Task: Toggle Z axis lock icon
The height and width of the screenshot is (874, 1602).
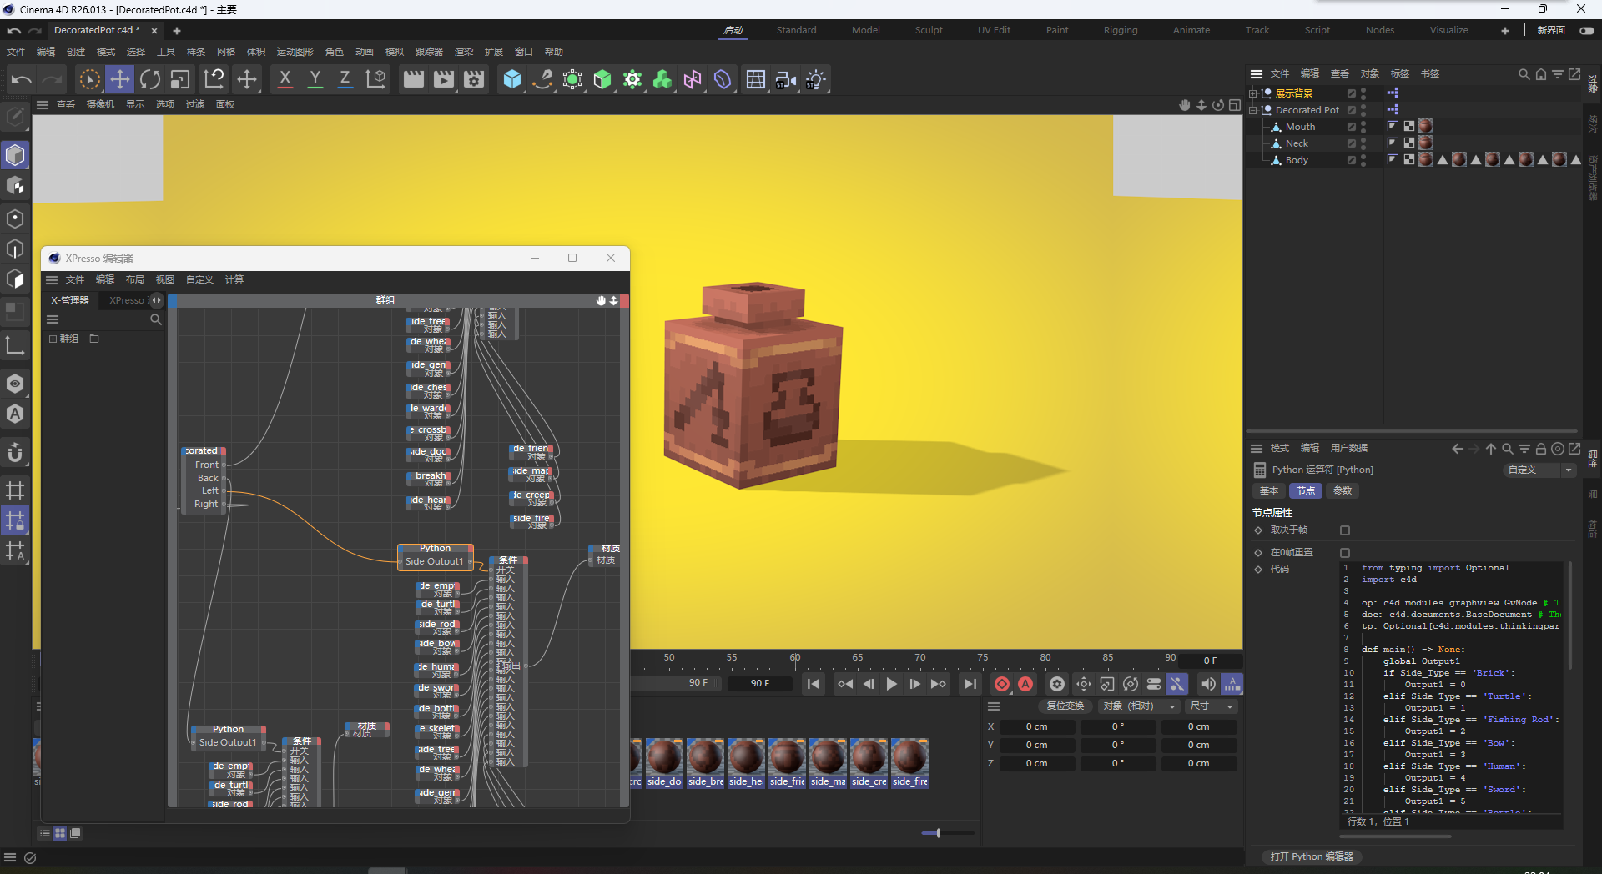Action: tap(345, 79)
